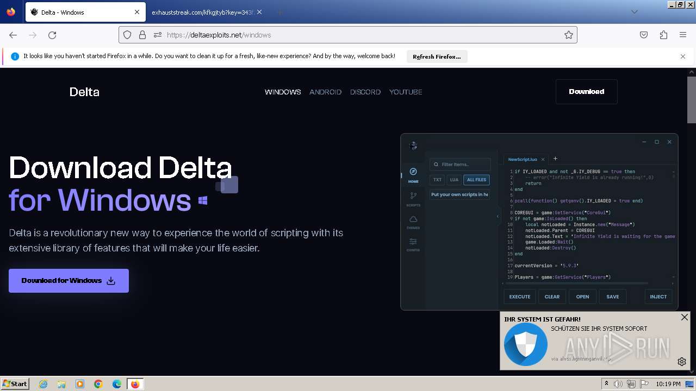Dismiss the Firefox refresh notification bar
This screenshot has height=391, width=696.
coord(683,56)
